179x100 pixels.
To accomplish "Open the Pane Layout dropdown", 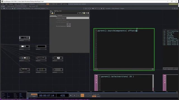I will 11,6.
